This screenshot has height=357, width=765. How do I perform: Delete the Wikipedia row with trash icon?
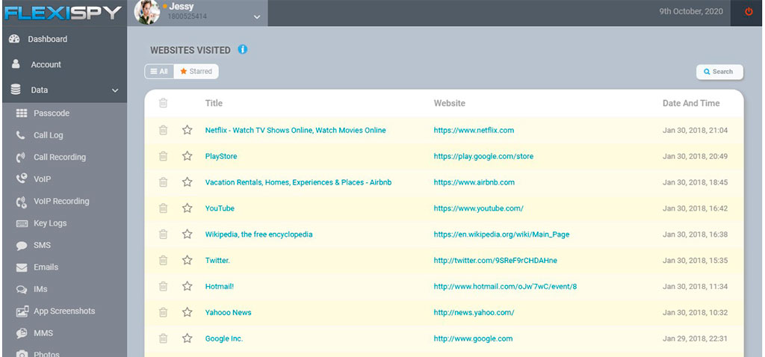point(164,234)
